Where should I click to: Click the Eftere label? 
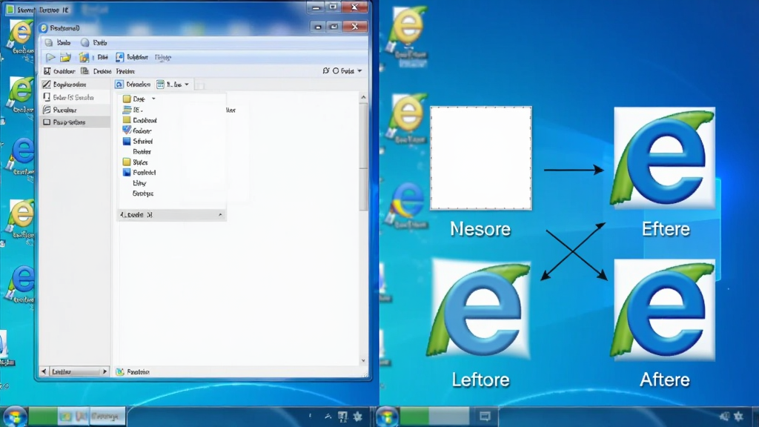click(x=666, y=229)
